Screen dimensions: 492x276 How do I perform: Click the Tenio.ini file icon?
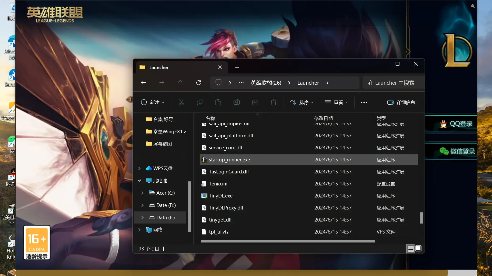point(204,184)
